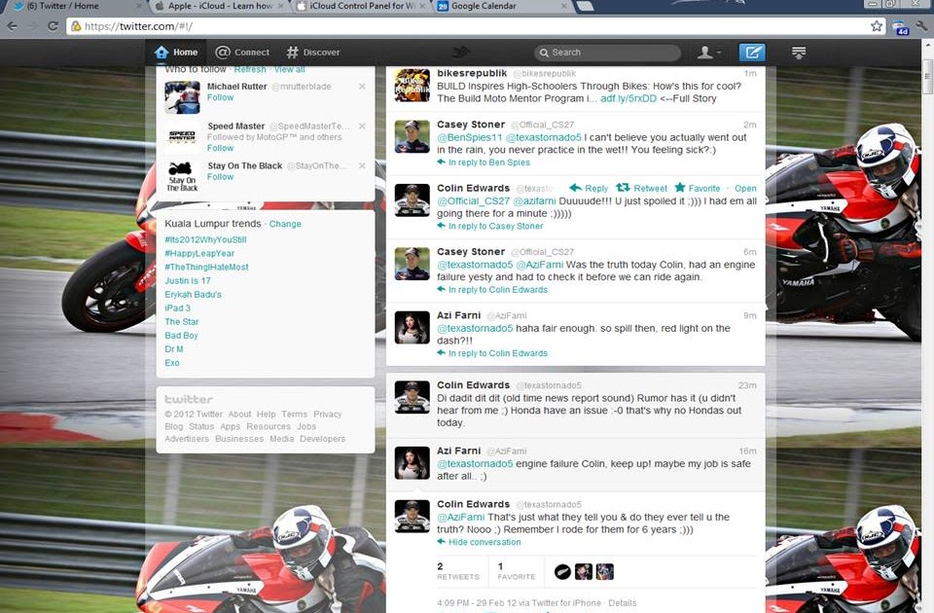
Task: Expand In reply to Casey Stoner
Action: pos(489,227)
